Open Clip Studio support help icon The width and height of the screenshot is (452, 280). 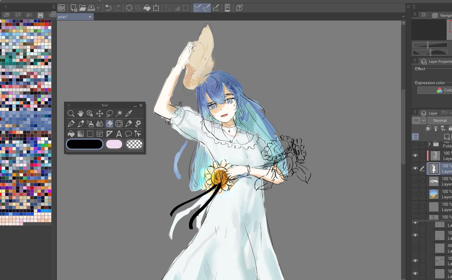(239, 8)
